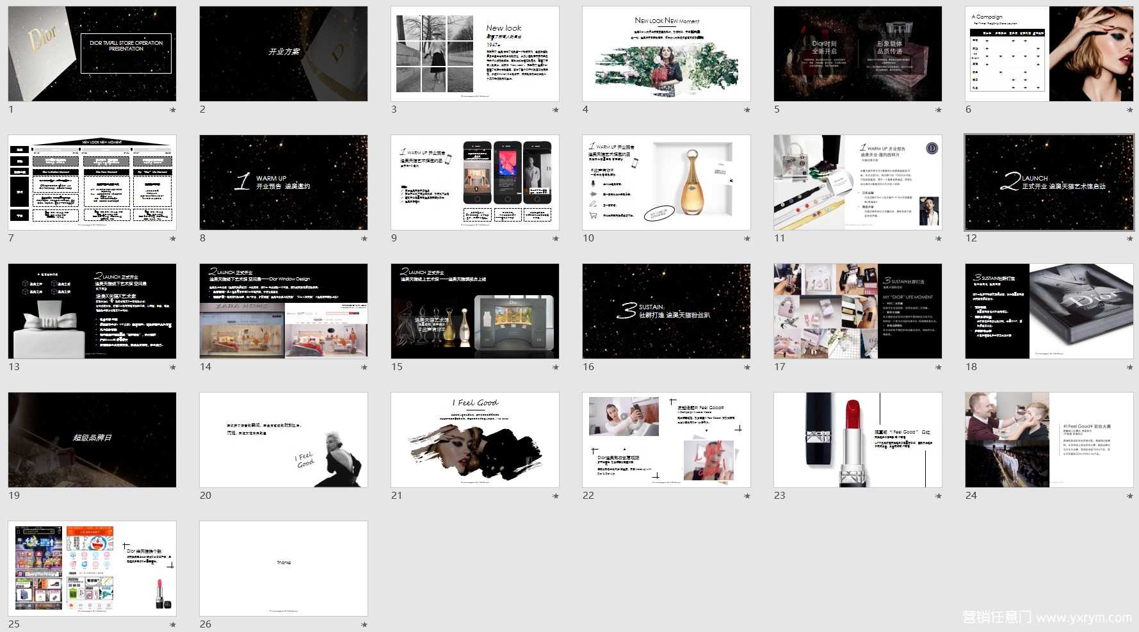The height and width of the screenshot is (632, 1139).
Task: Select slide 2 thumbnail titled 开业方案
Action: click(x=284, y=54)
